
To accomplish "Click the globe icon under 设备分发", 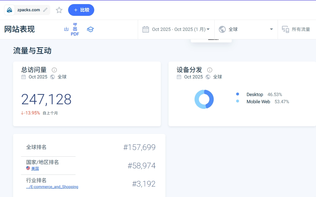I will click(x=208, y=77).
